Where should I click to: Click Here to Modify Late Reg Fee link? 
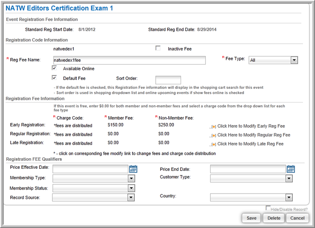pos(250,144)
